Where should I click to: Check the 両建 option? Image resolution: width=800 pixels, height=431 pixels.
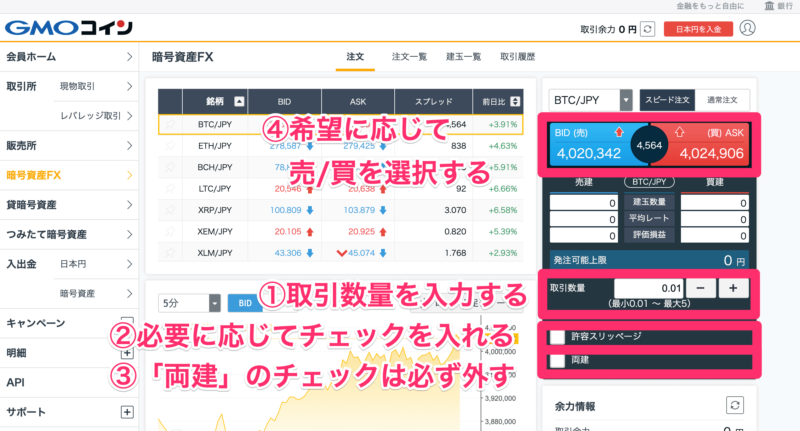(557, 361)
